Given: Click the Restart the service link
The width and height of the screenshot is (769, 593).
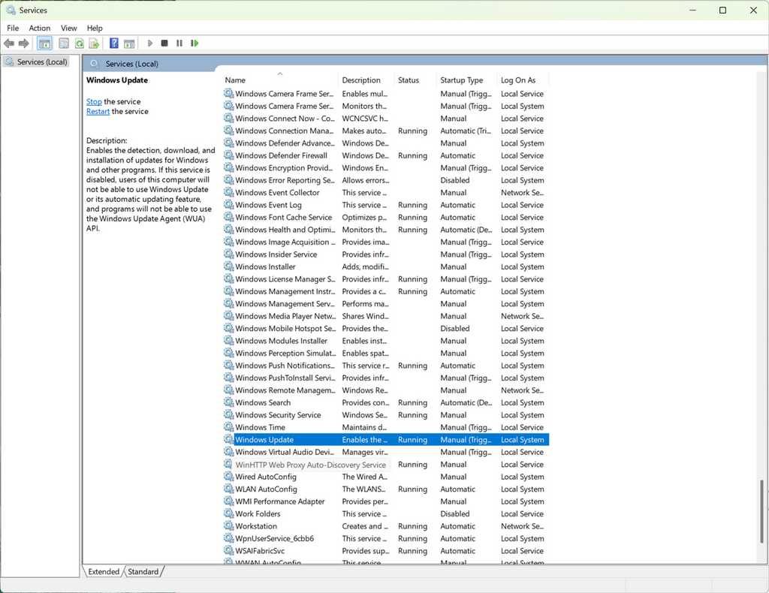Looking at the screenshot, I should (x=98, y=111).
